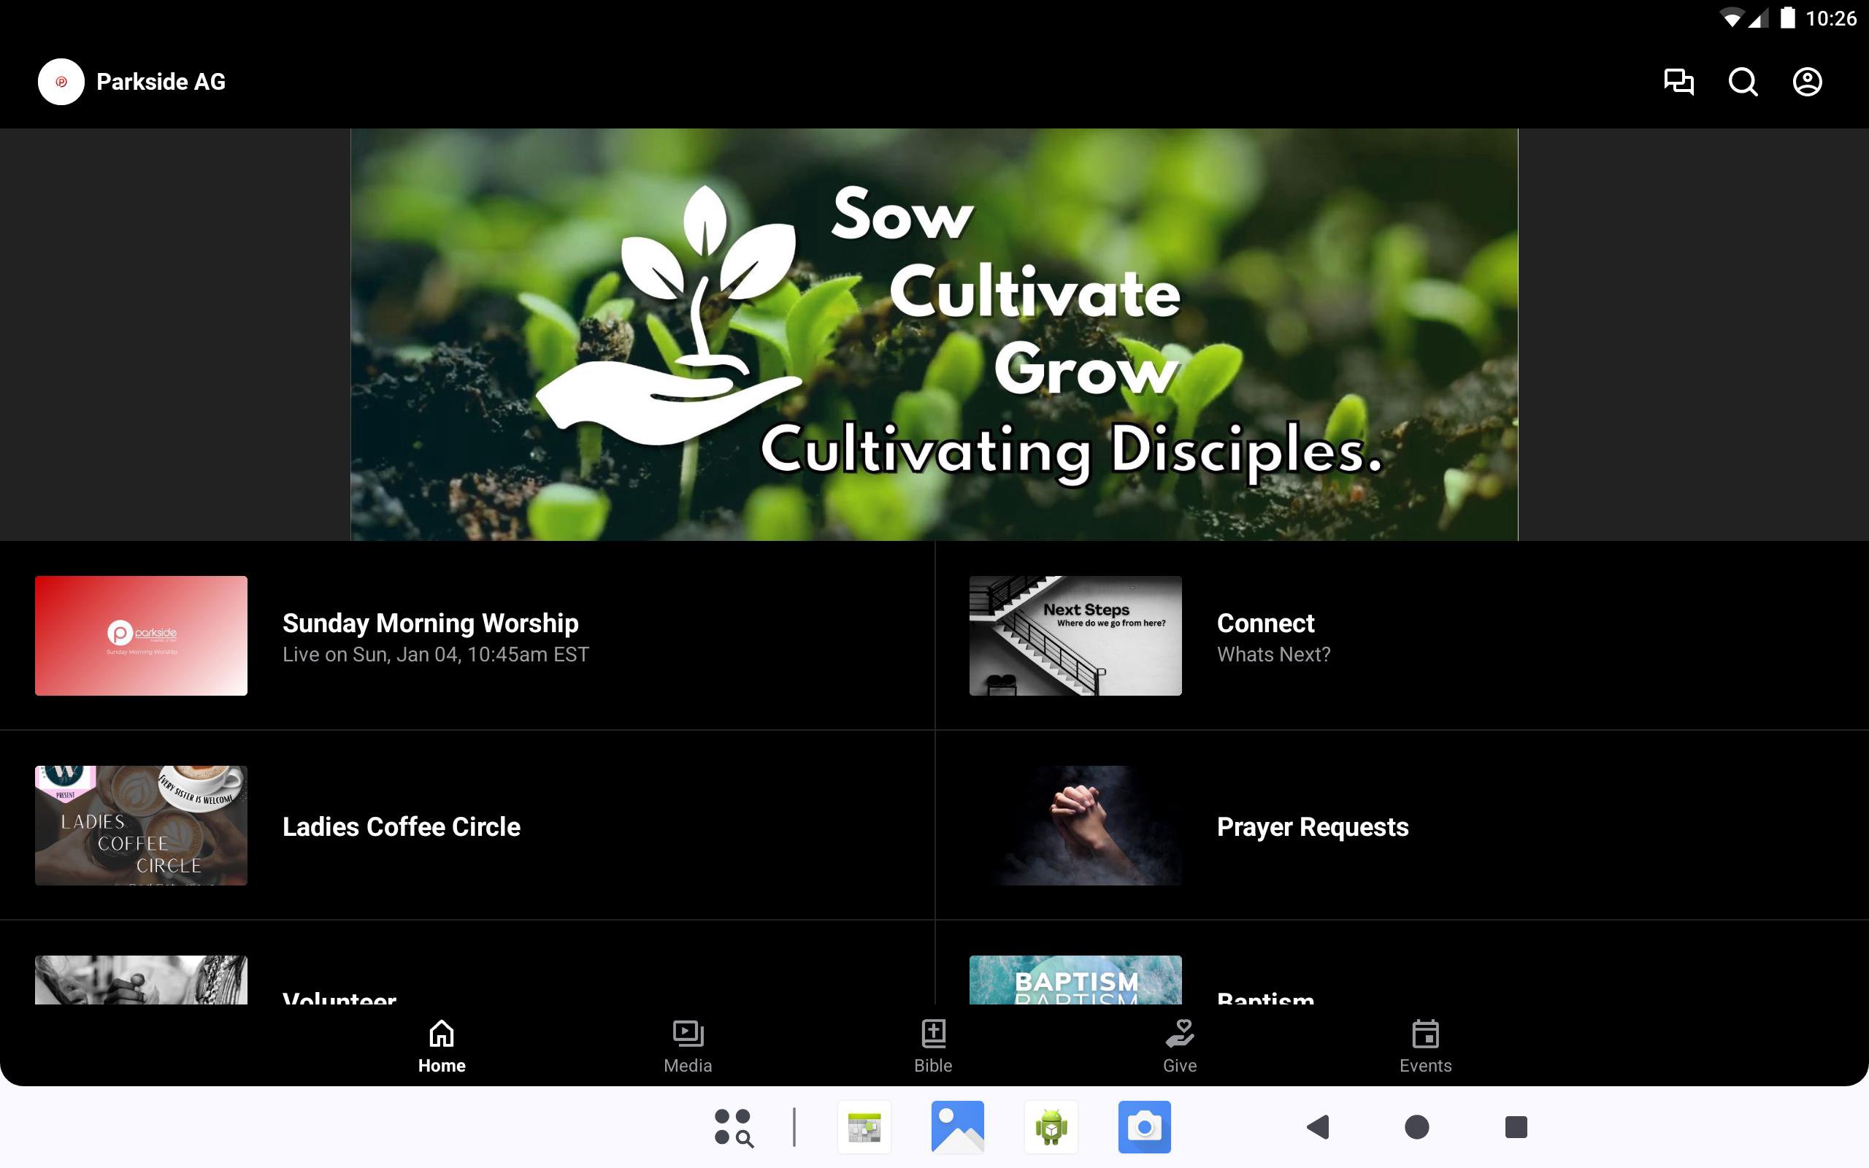1869x1168 pixels.
Task: Open the Bible tab
Action: pos(933,1046)
